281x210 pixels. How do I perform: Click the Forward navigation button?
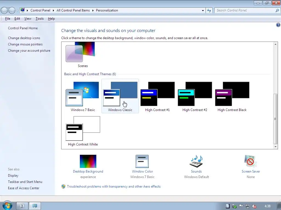[x=12, y=10]
